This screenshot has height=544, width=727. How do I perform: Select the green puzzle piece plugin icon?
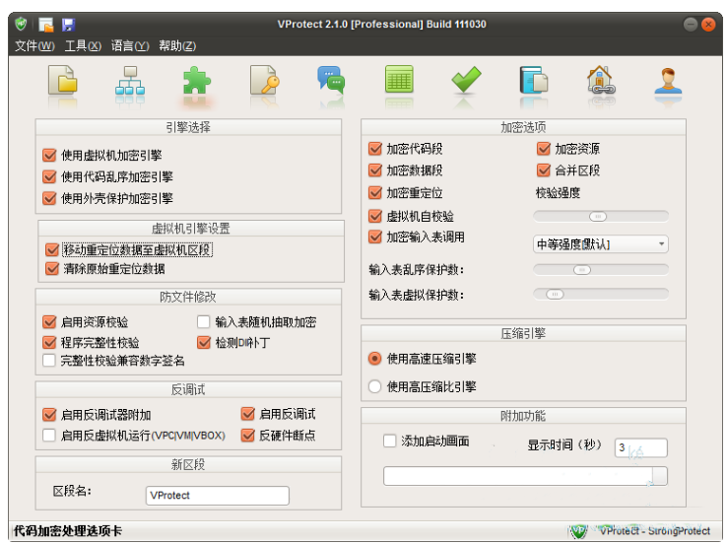click(x=197, y=80)
